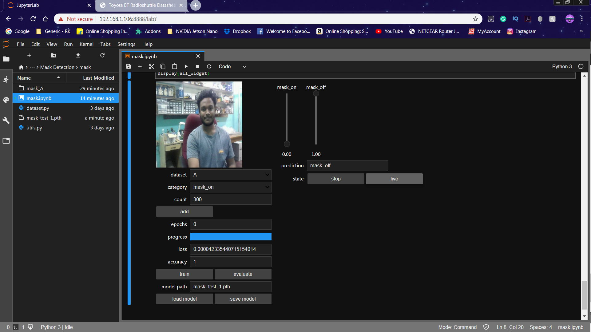Restart the kernel with the circular arrow icon
Image resolution: width=591 pixels, height=332 pixels.
click(209, 66)
